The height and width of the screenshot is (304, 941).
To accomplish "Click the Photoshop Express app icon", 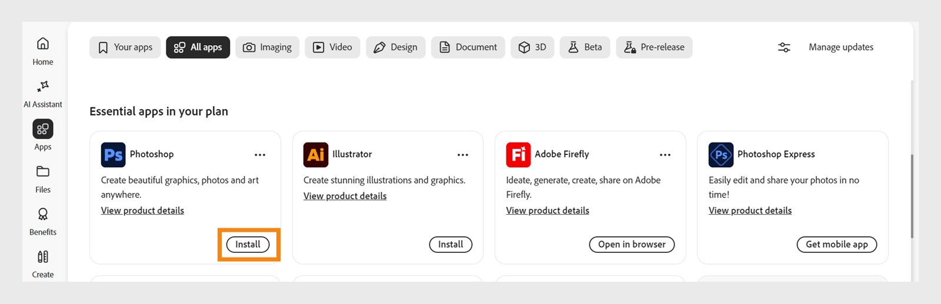I will (x=721, y=155).
